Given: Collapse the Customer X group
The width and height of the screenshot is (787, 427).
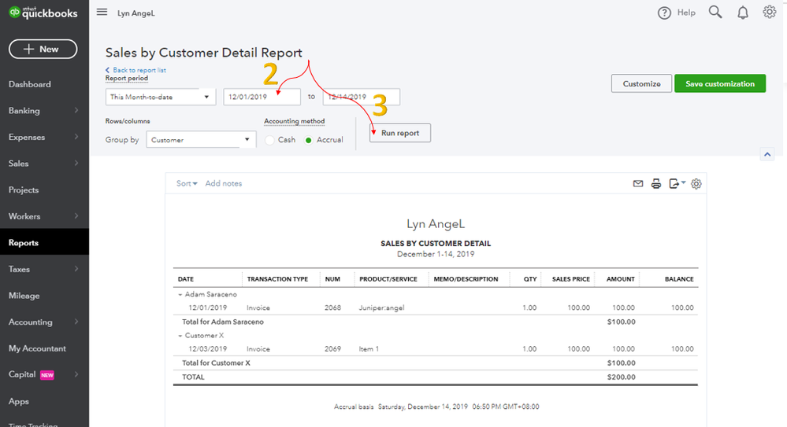Looking at the screenshot, I should (180, 336).
